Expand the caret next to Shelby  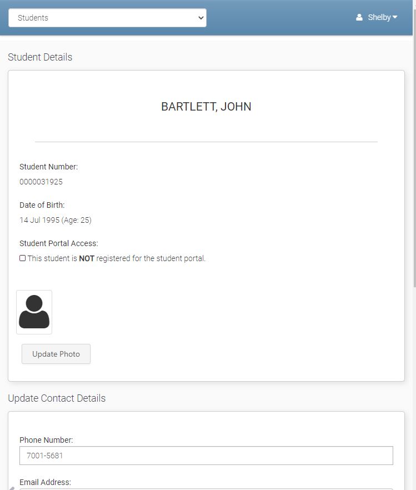click(x=395, y=18)
